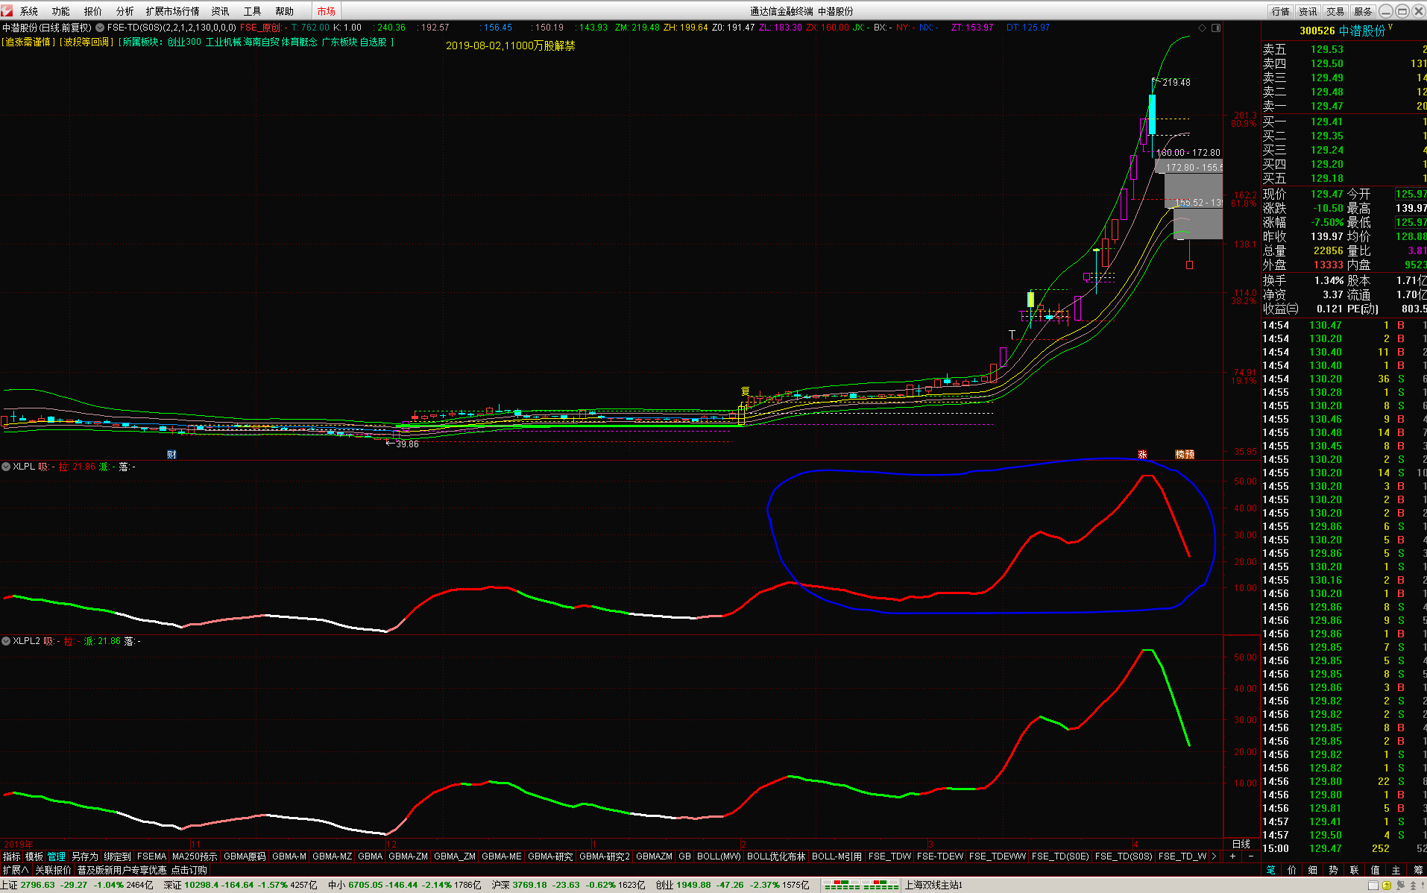The image size is (1427, 893).
Task: Select the 市场 tab in menu bar
Action: (x=327, y=11)
